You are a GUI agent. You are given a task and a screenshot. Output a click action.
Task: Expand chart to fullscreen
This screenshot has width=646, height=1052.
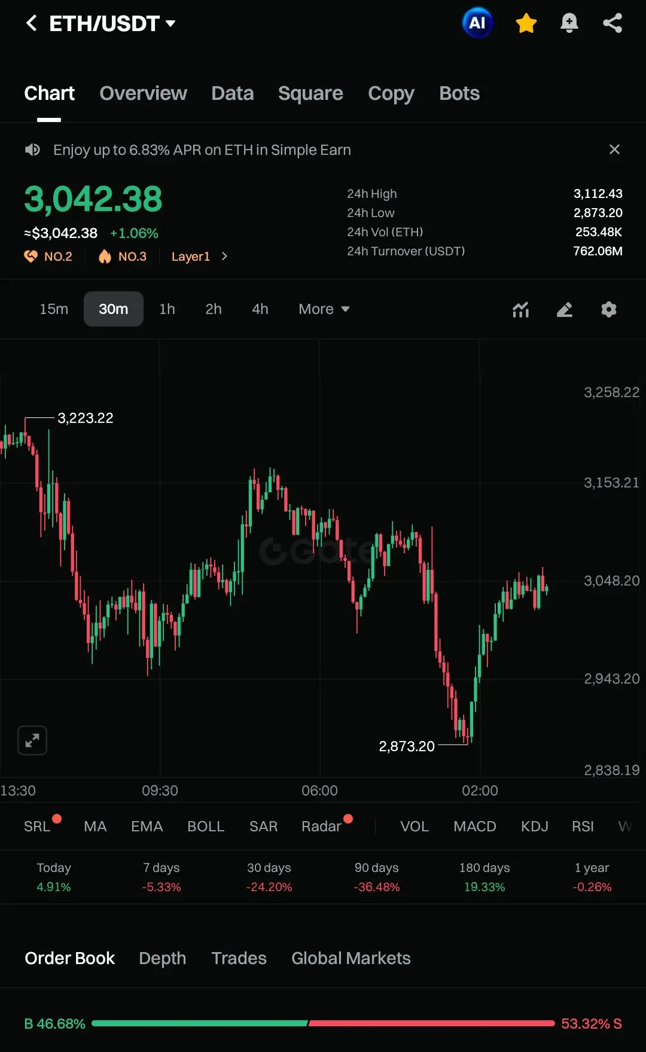[32, 740]
